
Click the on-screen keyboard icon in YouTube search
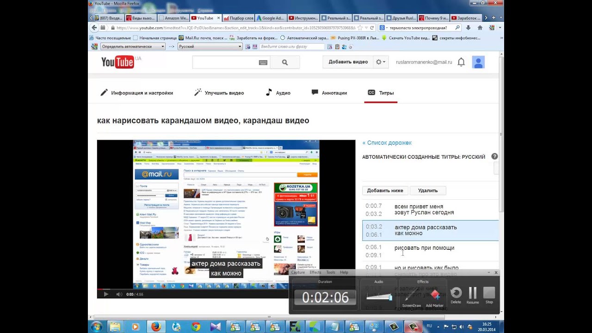click(x=263, y=62)
